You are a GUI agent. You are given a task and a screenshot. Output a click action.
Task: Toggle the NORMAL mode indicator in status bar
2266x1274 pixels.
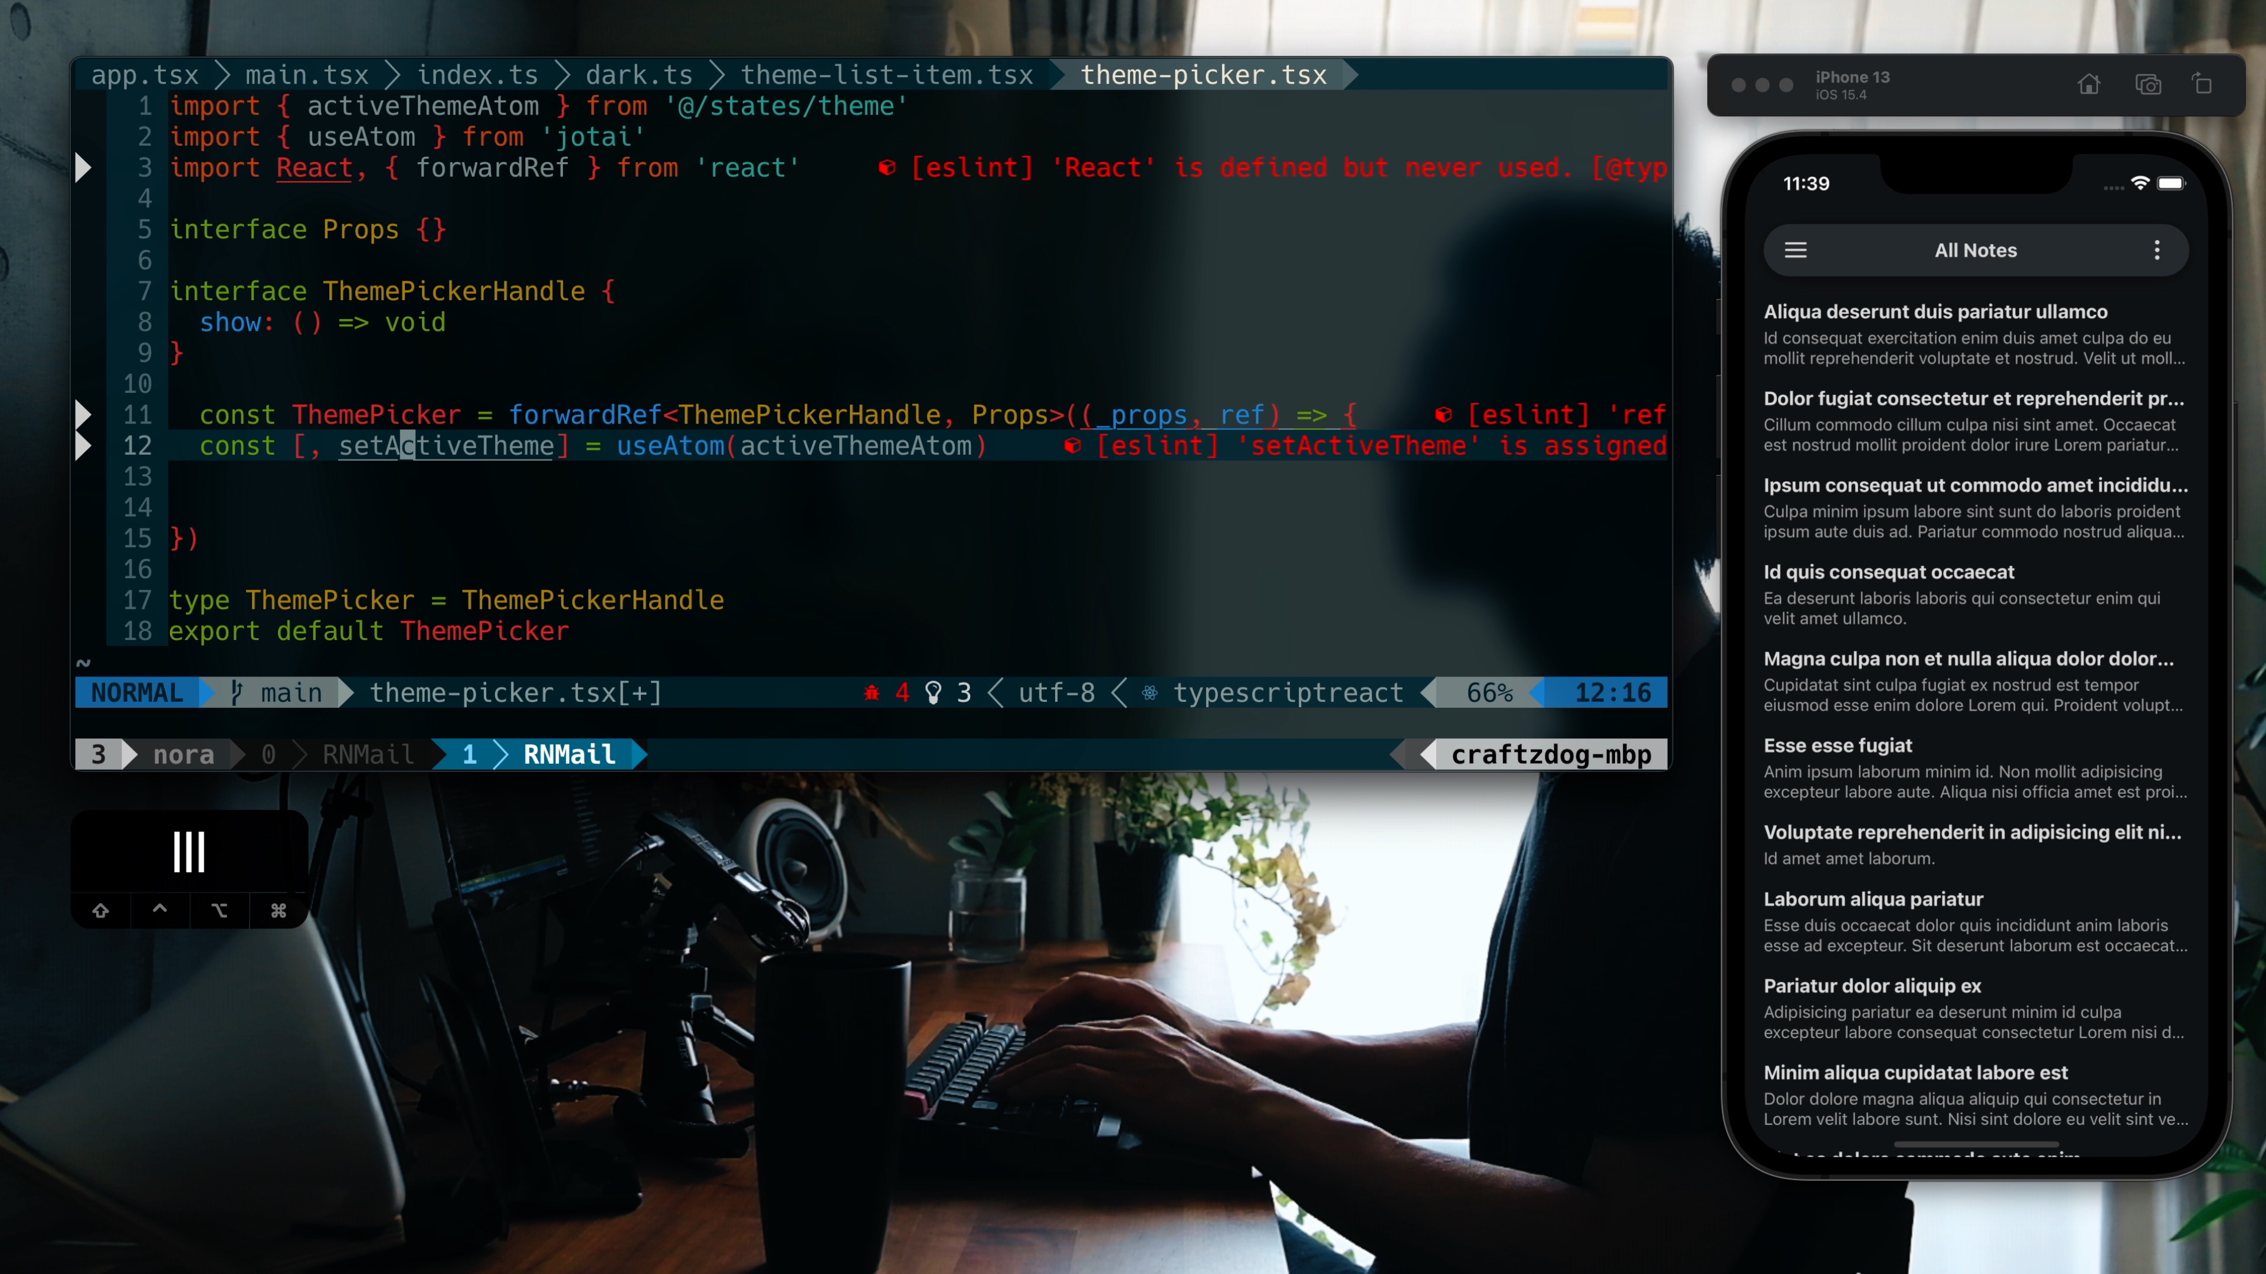pyautogui.click(x=137, y=692)
